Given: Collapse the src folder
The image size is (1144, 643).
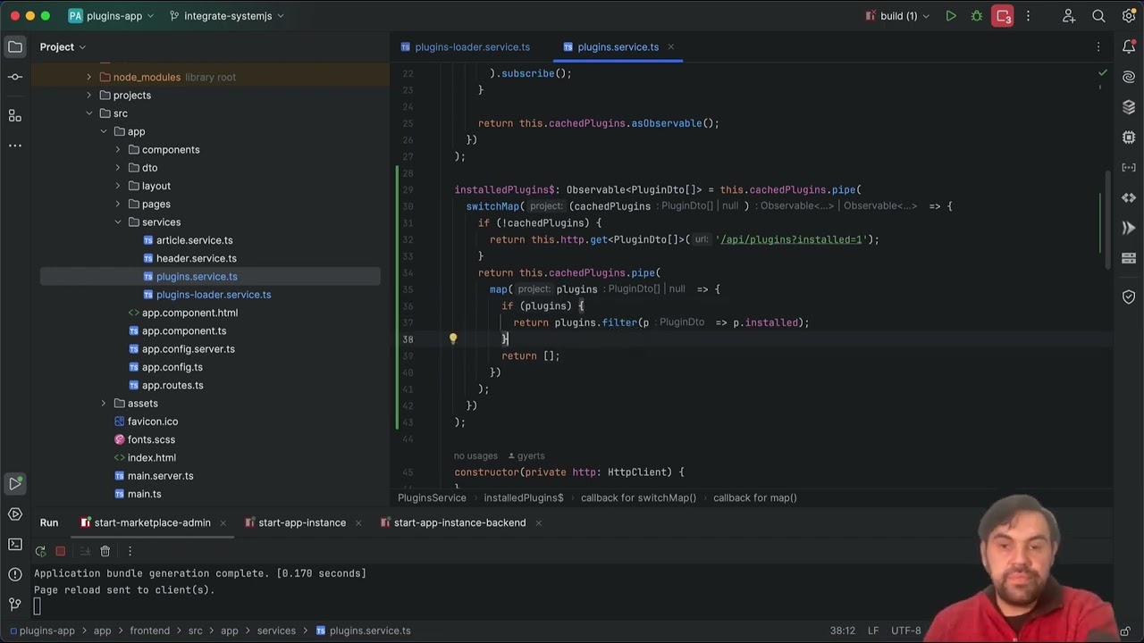Looking at the screenshot, I should click(88, 113).
